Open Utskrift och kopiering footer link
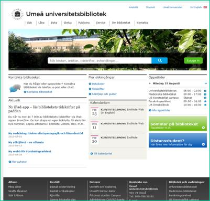210x201 pixels. tap(103, 187)
